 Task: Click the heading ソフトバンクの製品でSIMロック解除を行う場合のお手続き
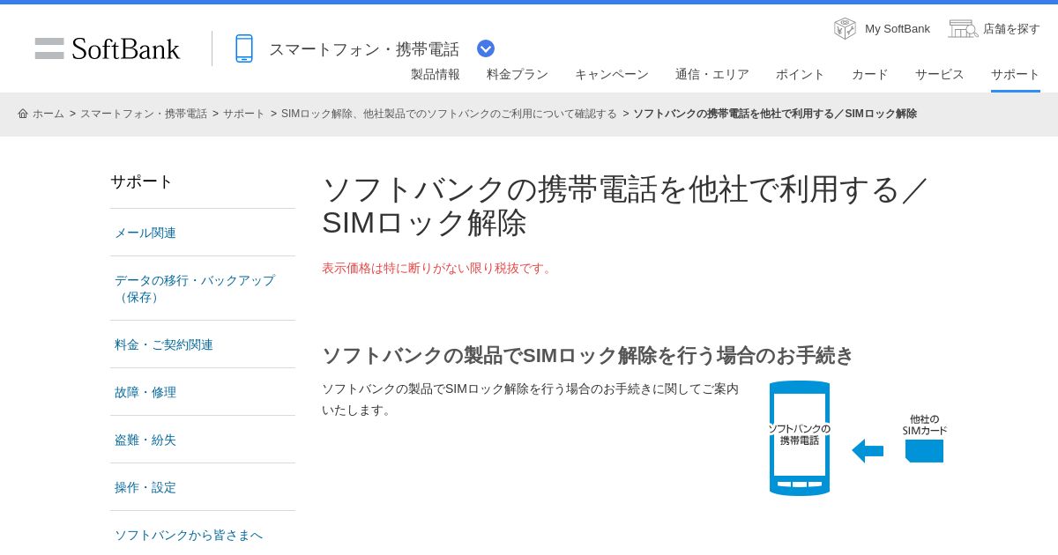[x=587, y=355]
